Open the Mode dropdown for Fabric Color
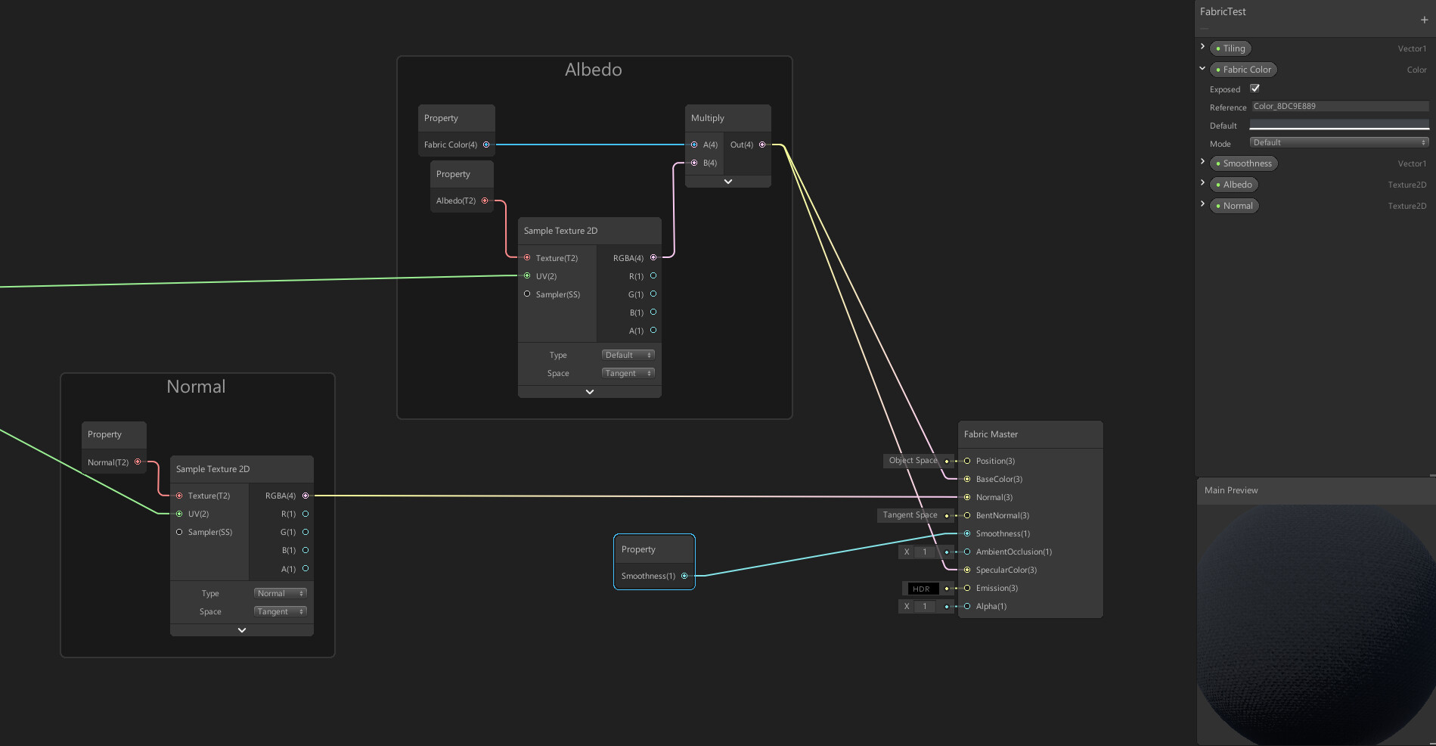This screenshot has width=1436, height=746. tap(1338, 142)
